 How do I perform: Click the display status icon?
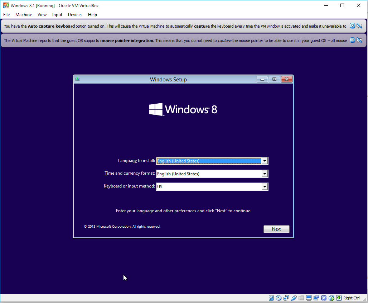(x=309, y=298)
